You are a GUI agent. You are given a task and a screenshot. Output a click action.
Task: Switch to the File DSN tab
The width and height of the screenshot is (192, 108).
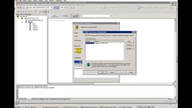pos(102,35)
